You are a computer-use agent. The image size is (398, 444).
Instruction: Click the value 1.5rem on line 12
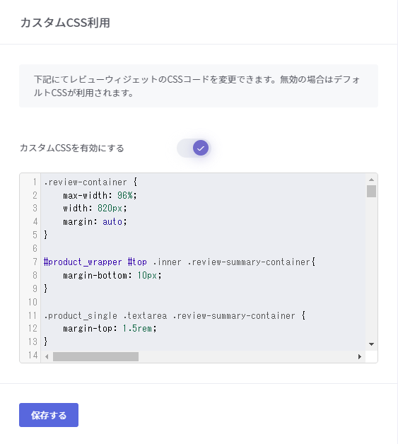coord(137,329)
